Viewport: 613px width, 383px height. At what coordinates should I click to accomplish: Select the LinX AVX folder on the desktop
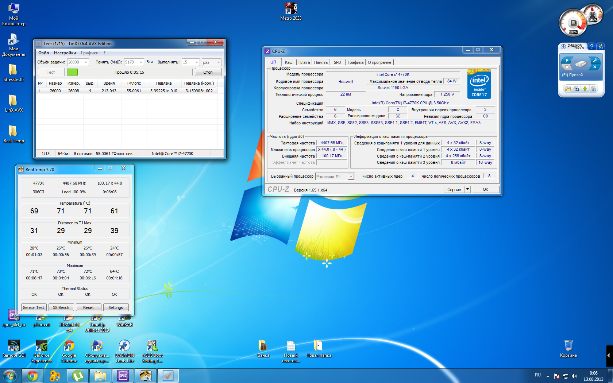pyautogui.click(x=14, y=104)
